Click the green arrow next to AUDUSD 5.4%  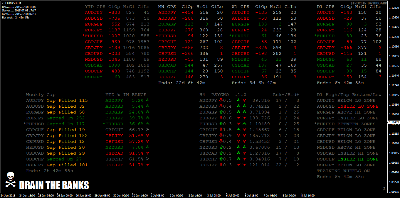pos(147,106)
